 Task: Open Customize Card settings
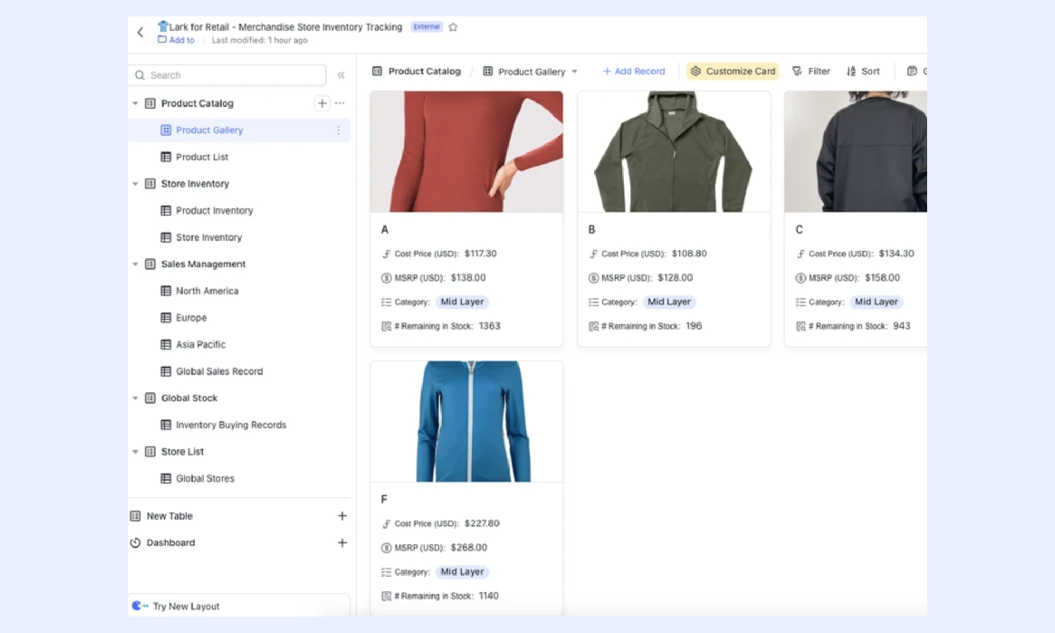point(733,71)
